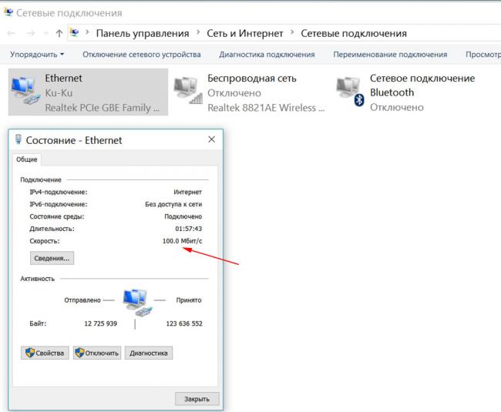Click the Свойства properties button
This screenshot has height=412, width=501.
(x=44, y=353)
